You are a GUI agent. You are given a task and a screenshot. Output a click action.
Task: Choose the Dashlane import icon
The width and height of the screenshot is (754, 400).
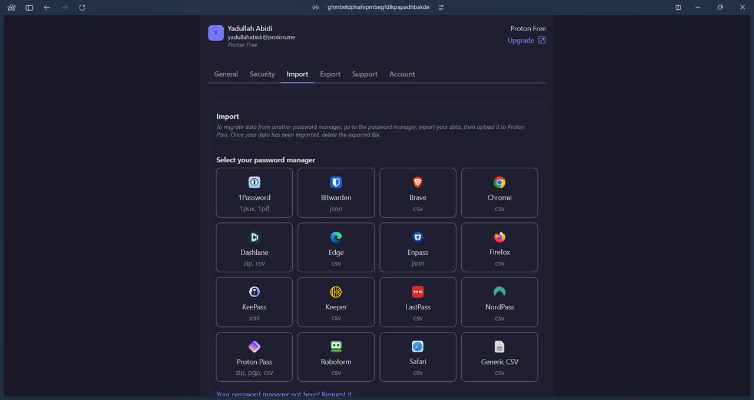[254, 237]
